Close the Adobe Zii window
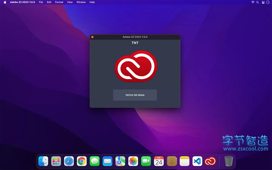Image resolution: width=272 pixels, height=170 pixels. (92, 37)
